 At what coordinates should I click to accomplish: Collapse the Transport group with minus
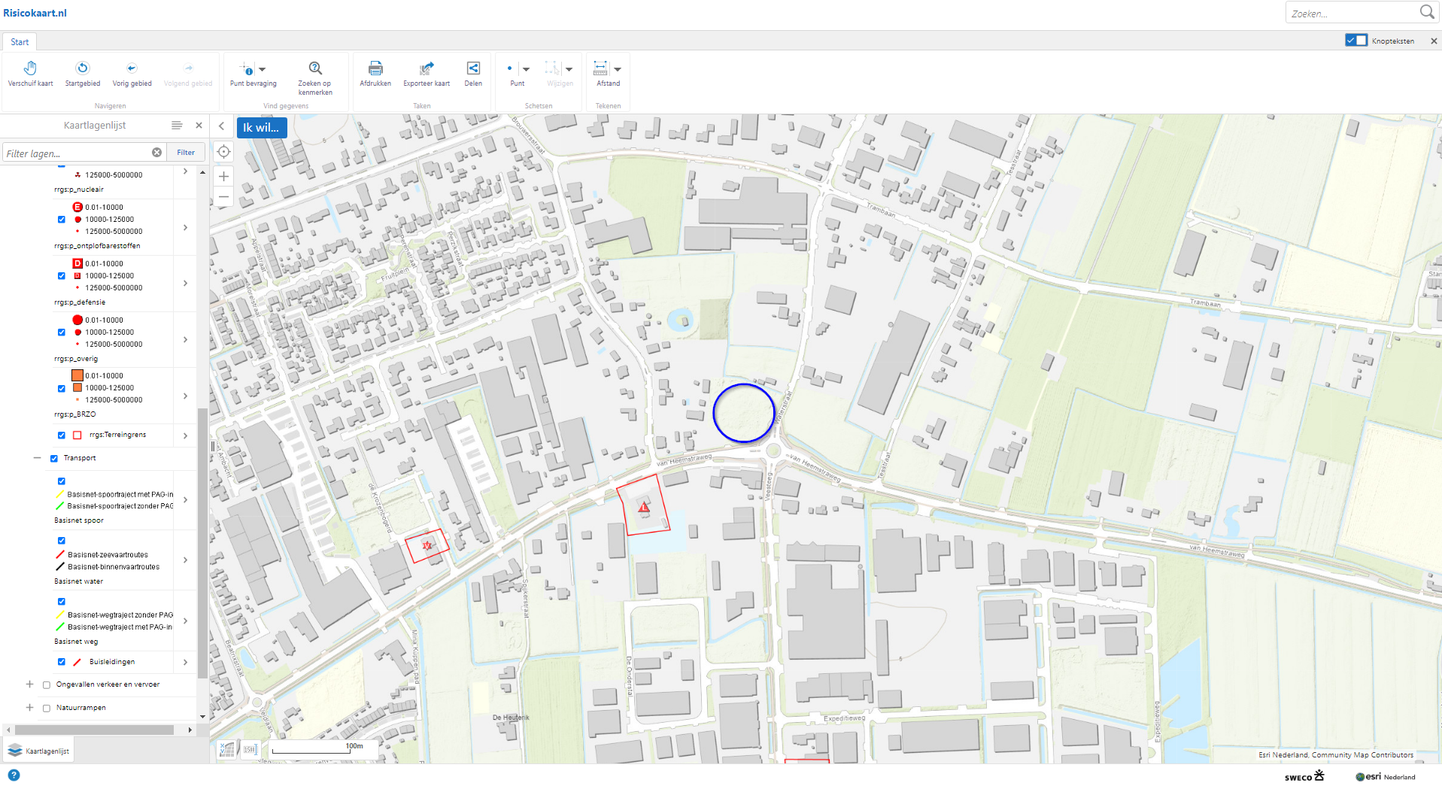click(37, 458)
